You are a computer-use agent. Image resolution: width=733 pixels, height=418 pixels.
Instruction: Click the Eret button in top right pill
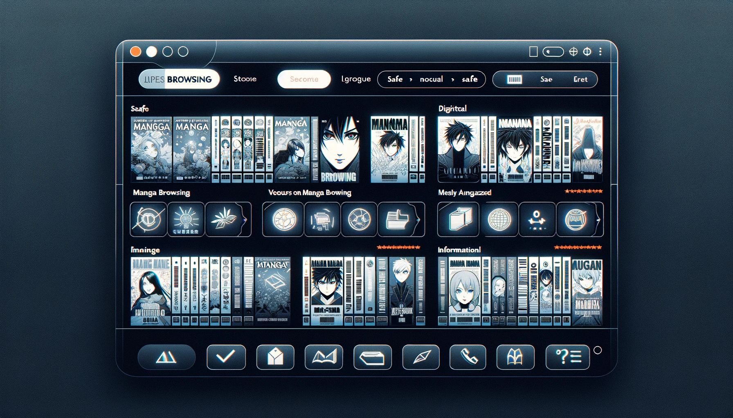[580, 79]
